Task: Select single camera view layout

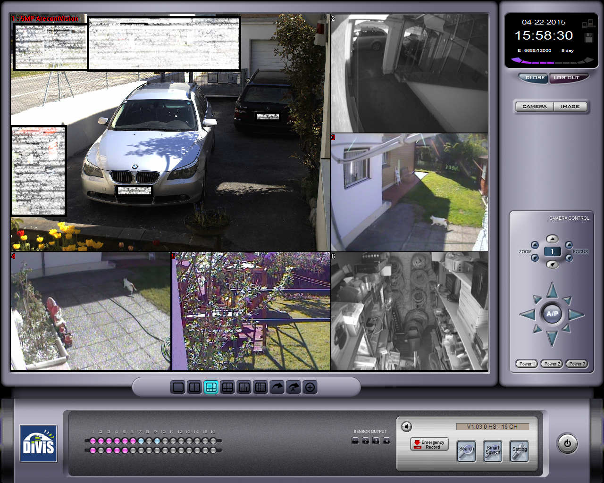Action: 178,387
